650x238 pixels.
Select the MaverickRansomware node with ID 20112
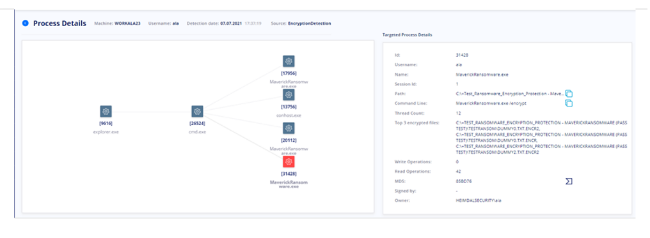pos(289,128)
